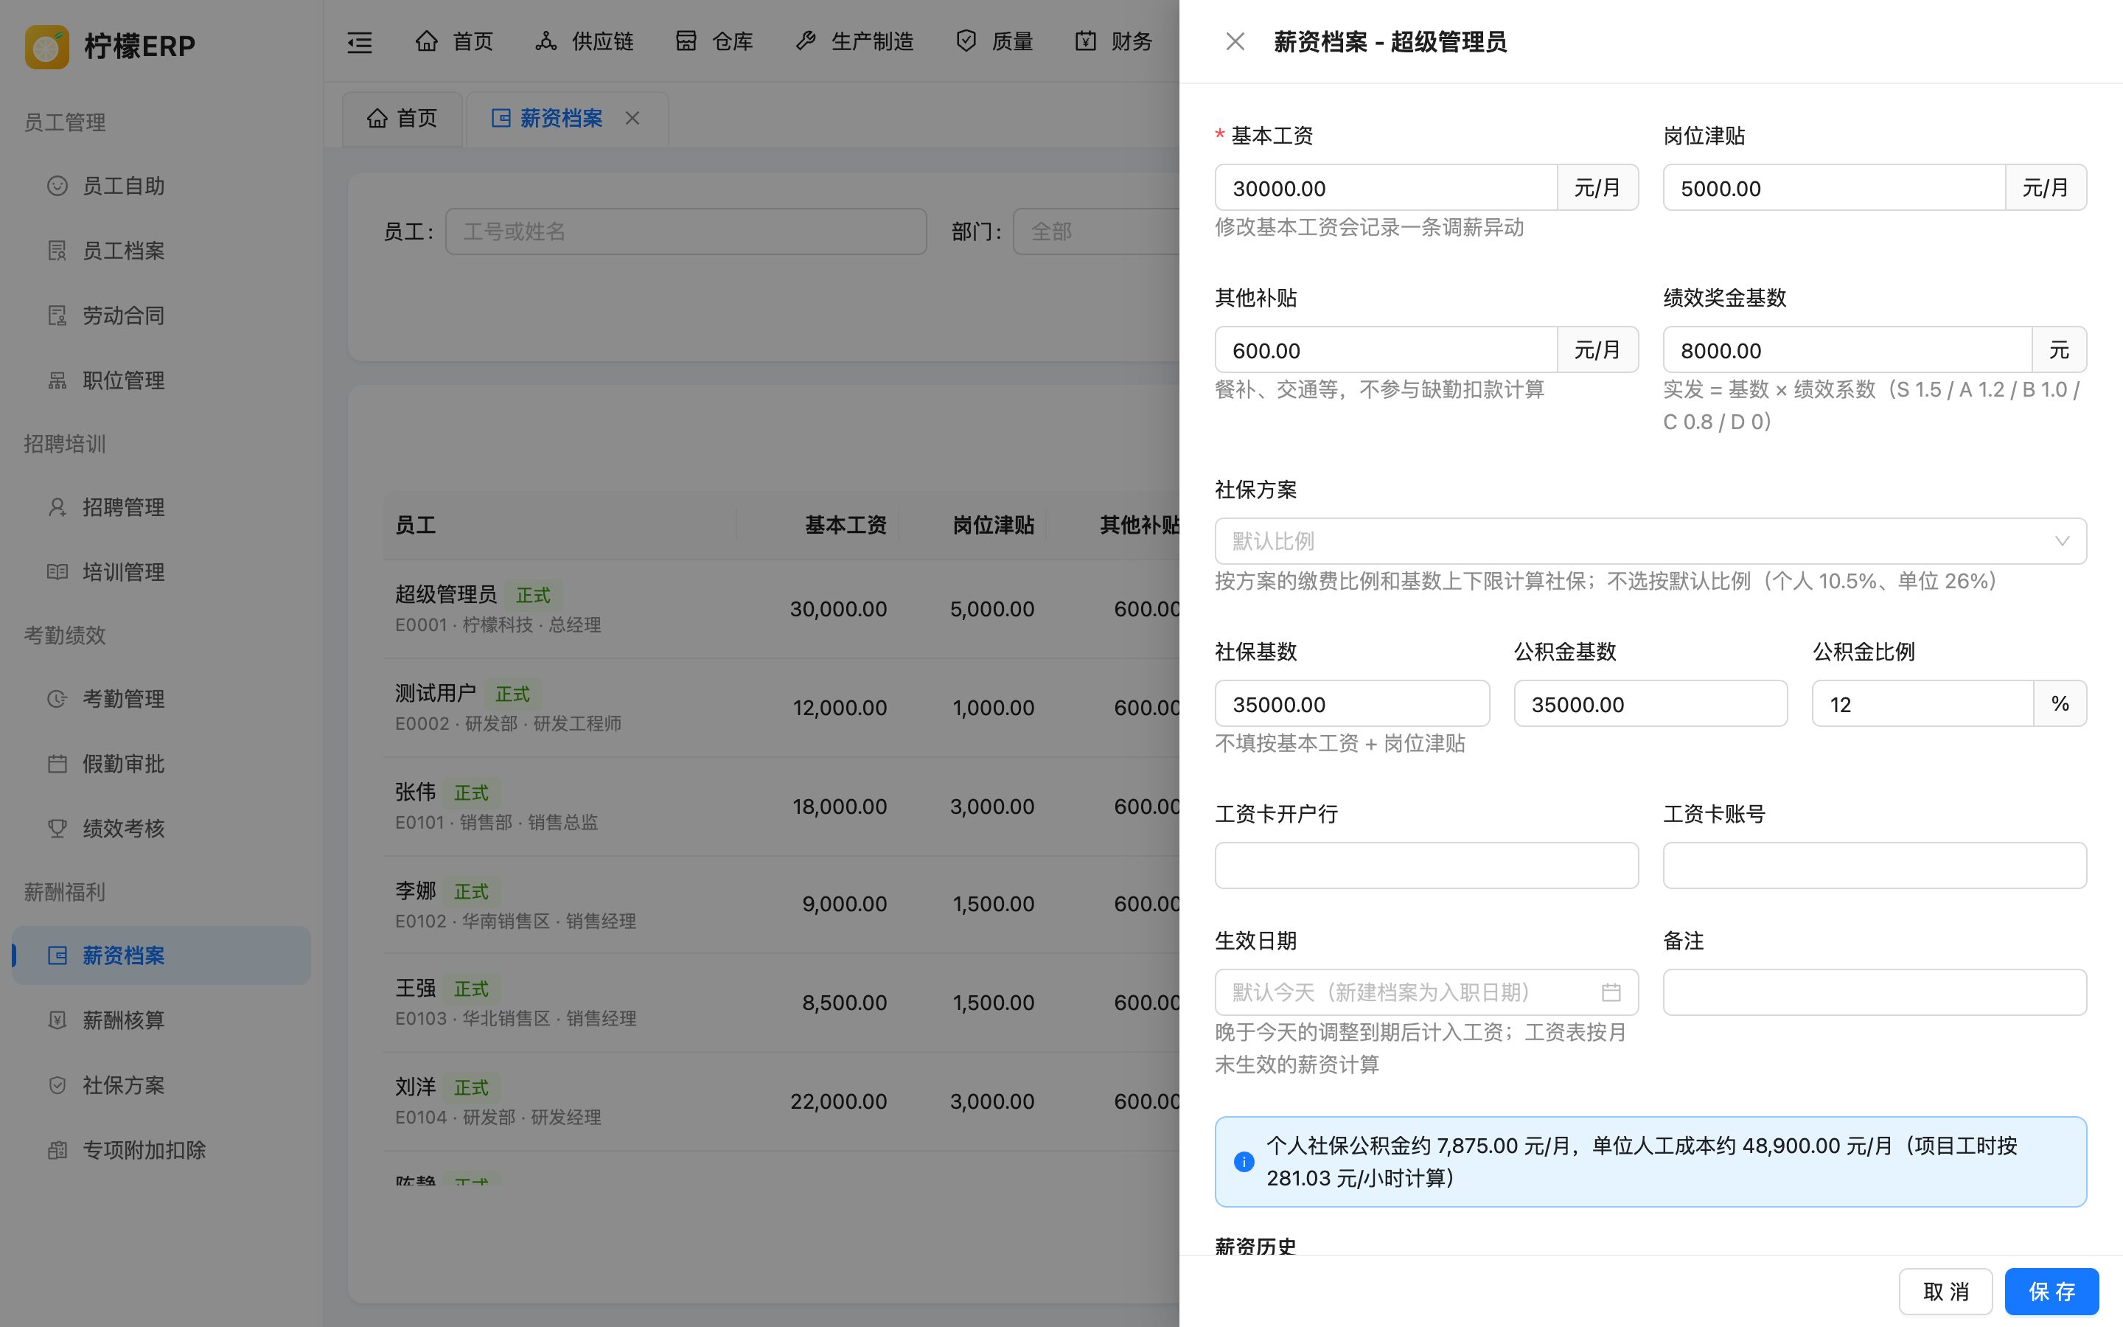The height and width of the screenshot is (1327, 2123).
Task: Select 薪资档案 in the sidebar
Action: coord(161,955)
